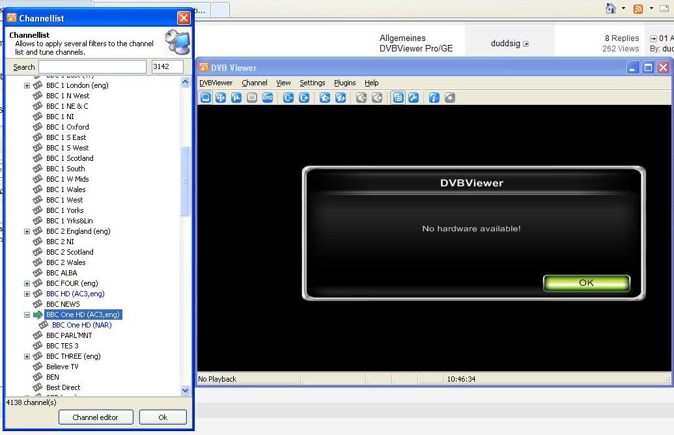This screenshot has width=674, height=435.
Task: Collapse the BBC One HD (AC3,eng) node
Action: click(x=27, y=315)
